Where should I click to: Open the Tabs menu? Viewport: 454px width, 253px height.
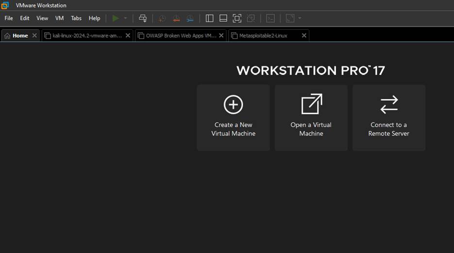[76, 18]
